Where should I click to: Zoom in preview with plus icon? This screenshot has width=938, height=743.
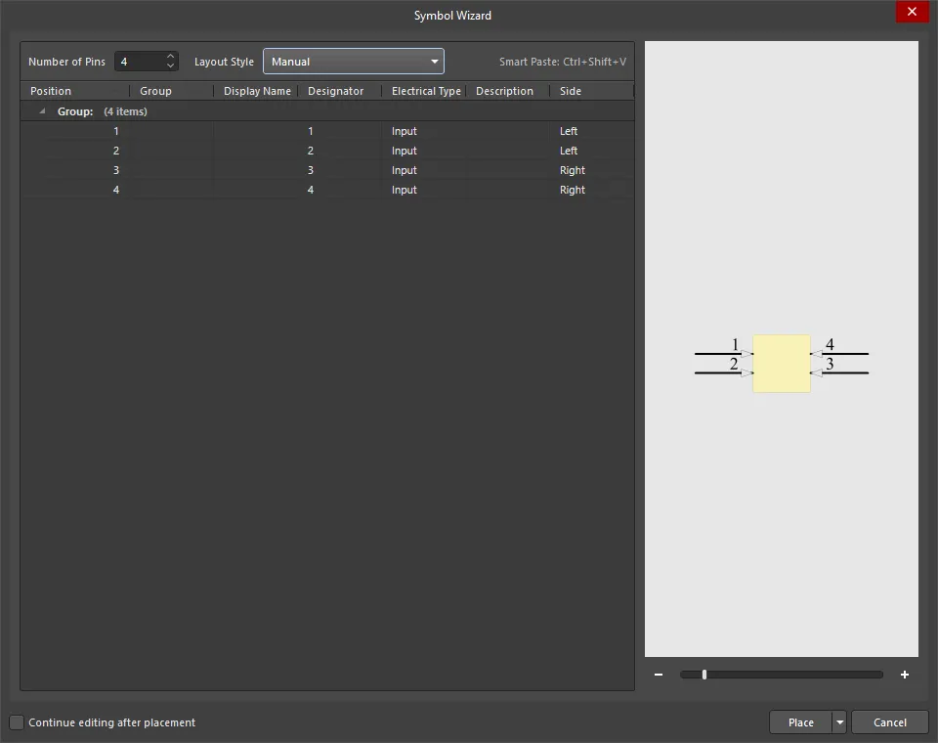[x=905, y=675]
